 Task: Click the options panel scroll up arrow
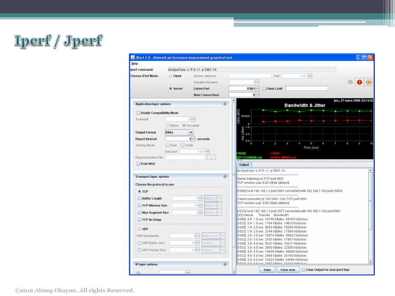coord(234,100)
